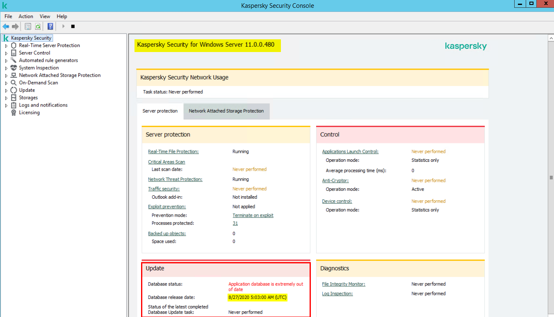Click the Real-Time Server Protection shield icon
This screenshot has height=317, width=554.
click(x=14, y=45)
